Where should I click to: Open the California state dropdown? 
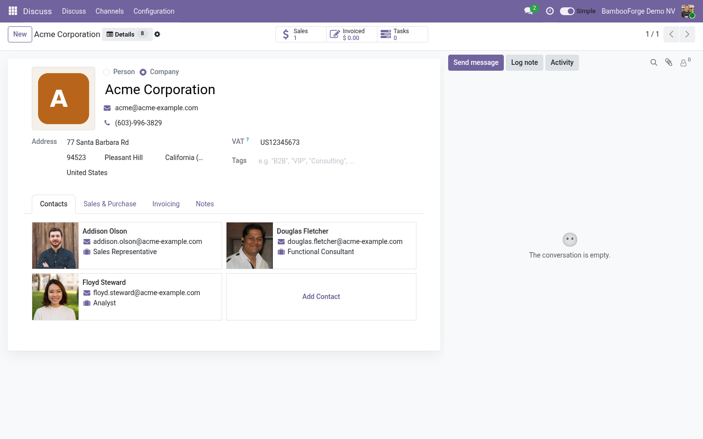tap(184, 158)
